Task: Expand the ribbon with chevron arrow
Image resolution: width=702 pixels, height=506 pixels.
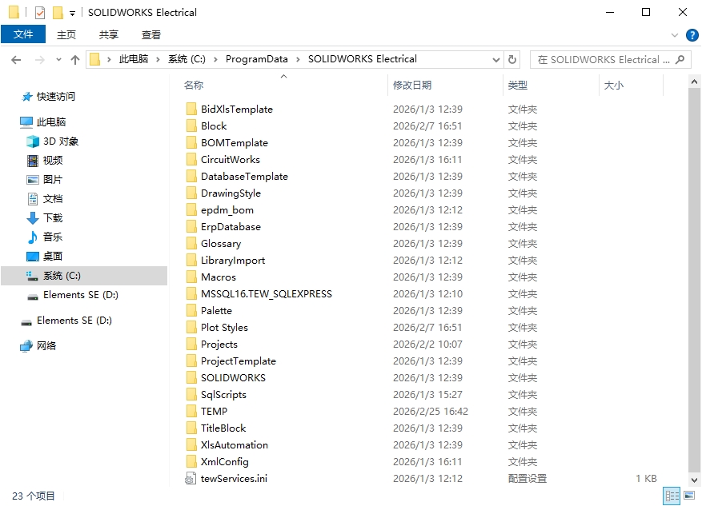Action: pyautogui.click(x=675, y=34)
